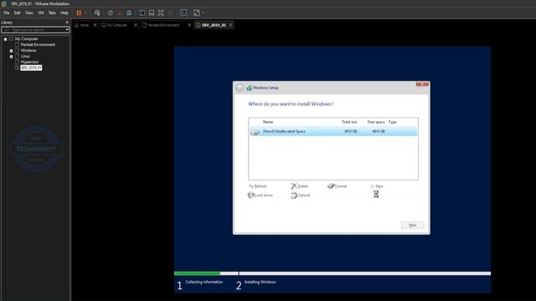Screen dimensions: 536x301
Task: Open the Help menu
Action: click(64, 13)
